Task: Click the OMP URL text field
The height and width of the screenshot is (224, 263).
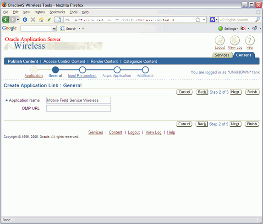Action: [x=78, y=108]
